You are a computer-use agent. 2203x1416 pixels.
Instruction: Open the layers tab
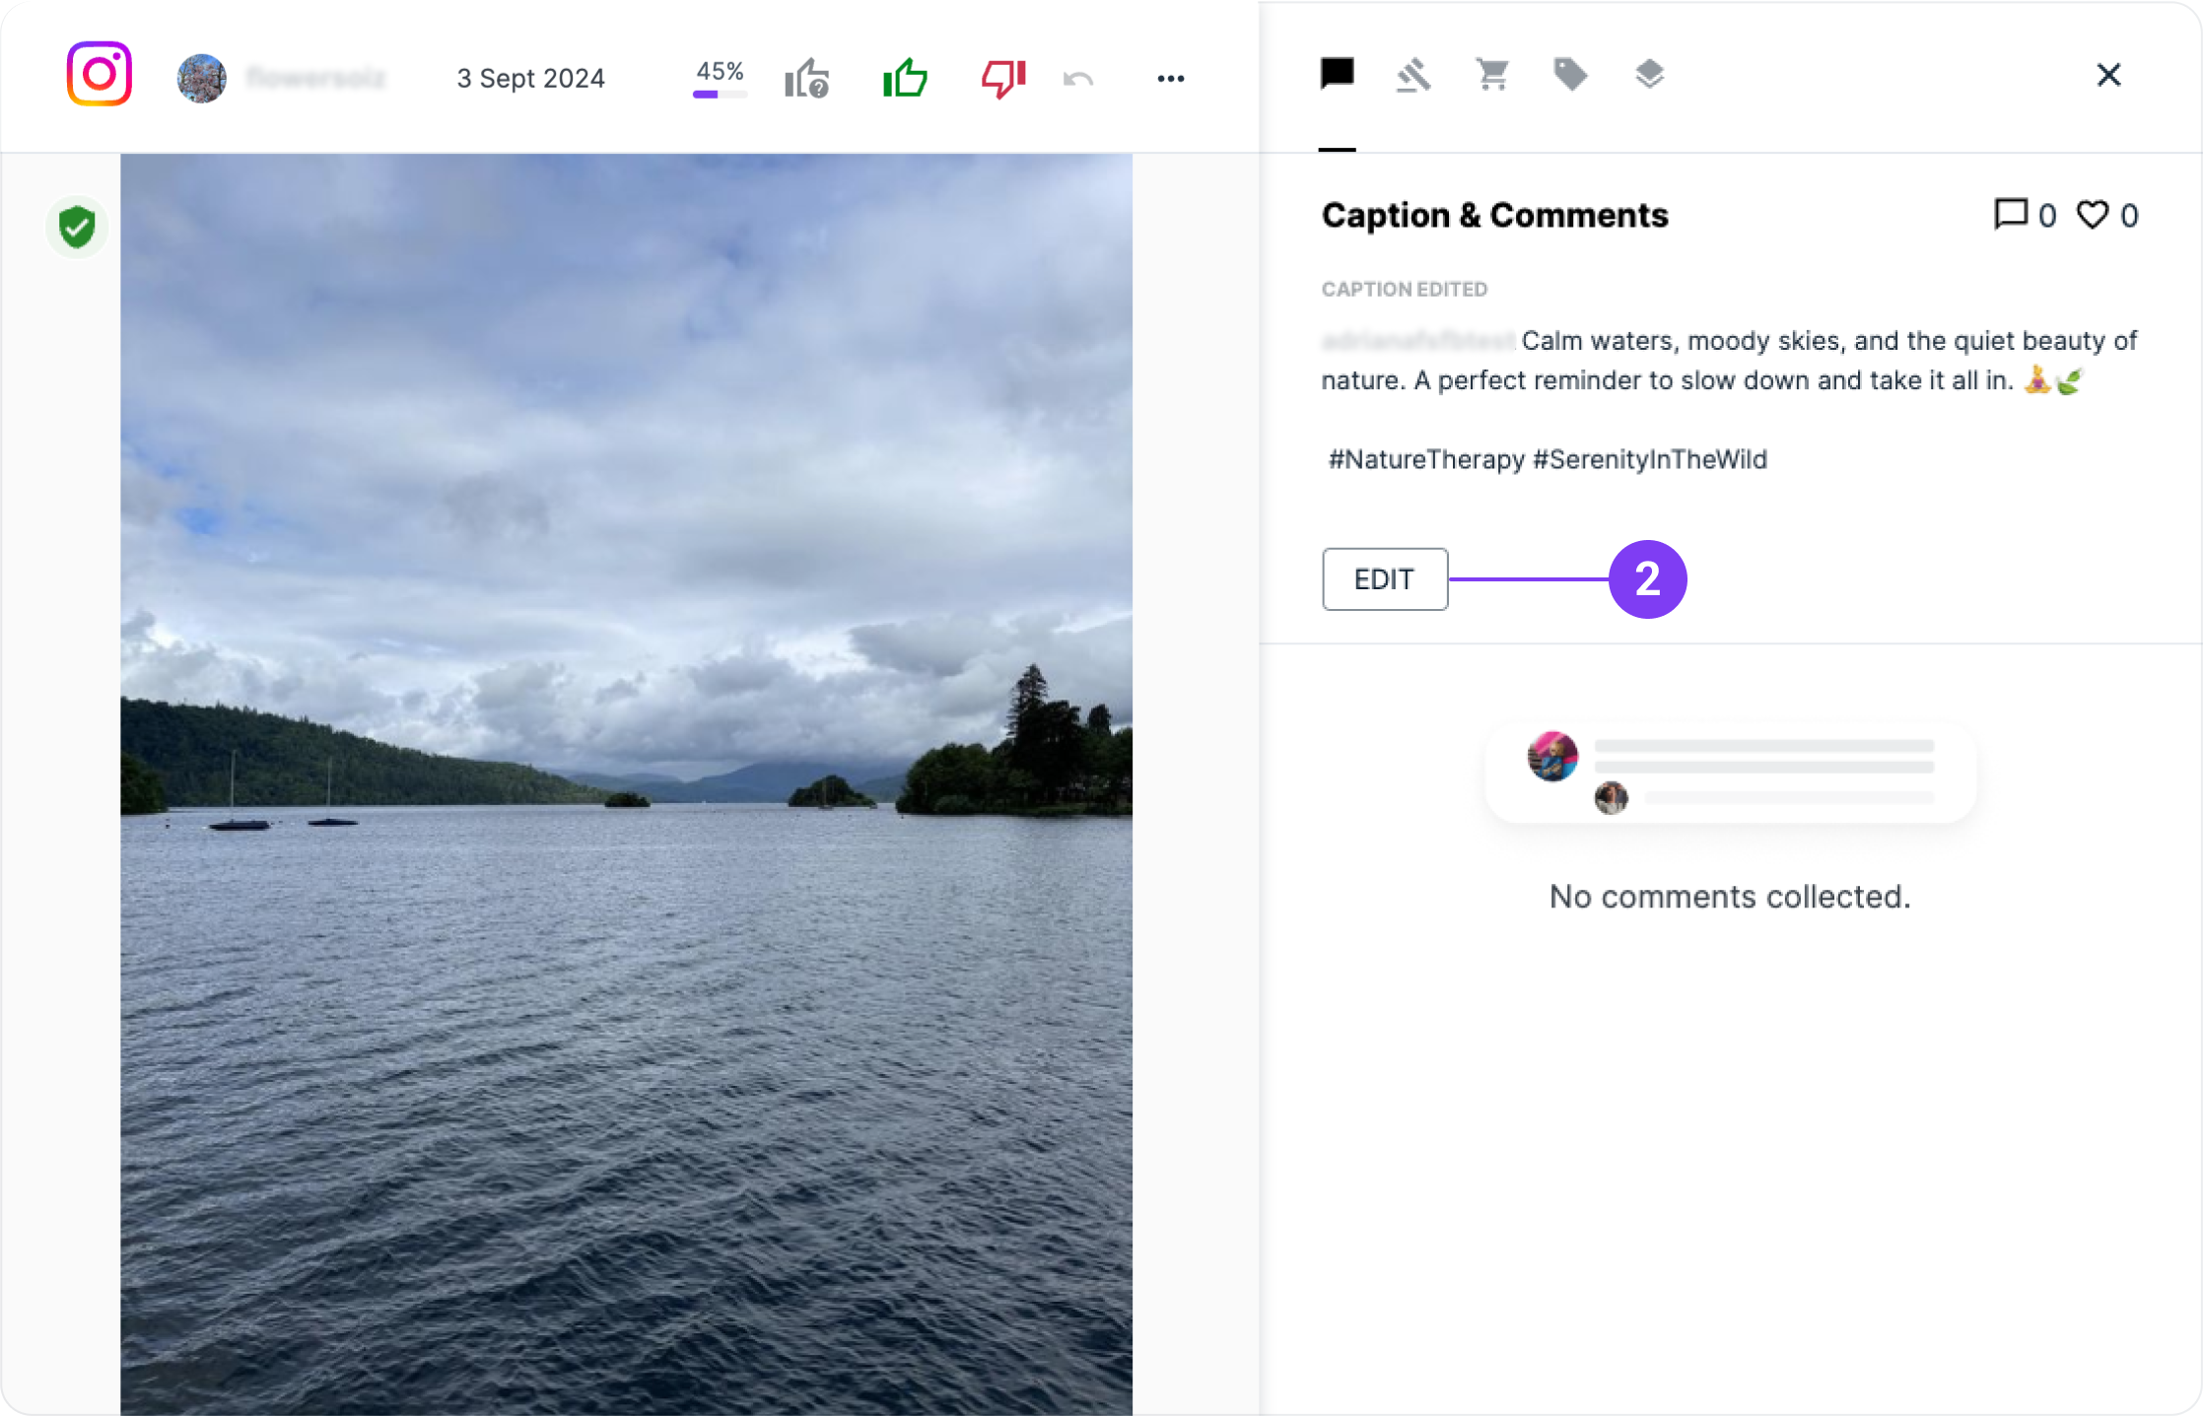tap(1649, 75)
